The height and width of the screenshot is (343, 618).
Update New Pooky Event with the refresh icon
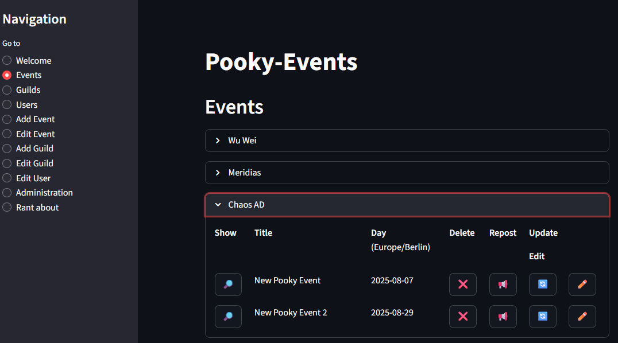542,284
